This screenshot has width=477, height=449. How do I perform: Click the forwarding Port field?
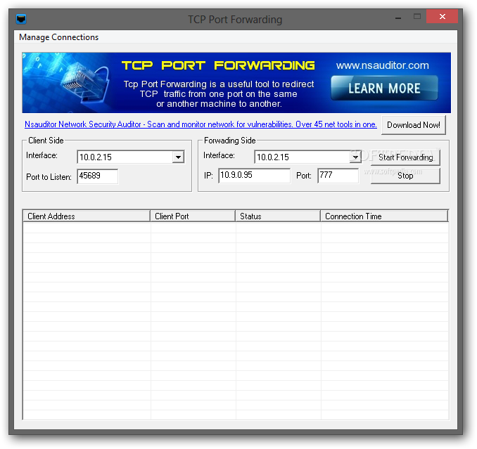point(338,175)
